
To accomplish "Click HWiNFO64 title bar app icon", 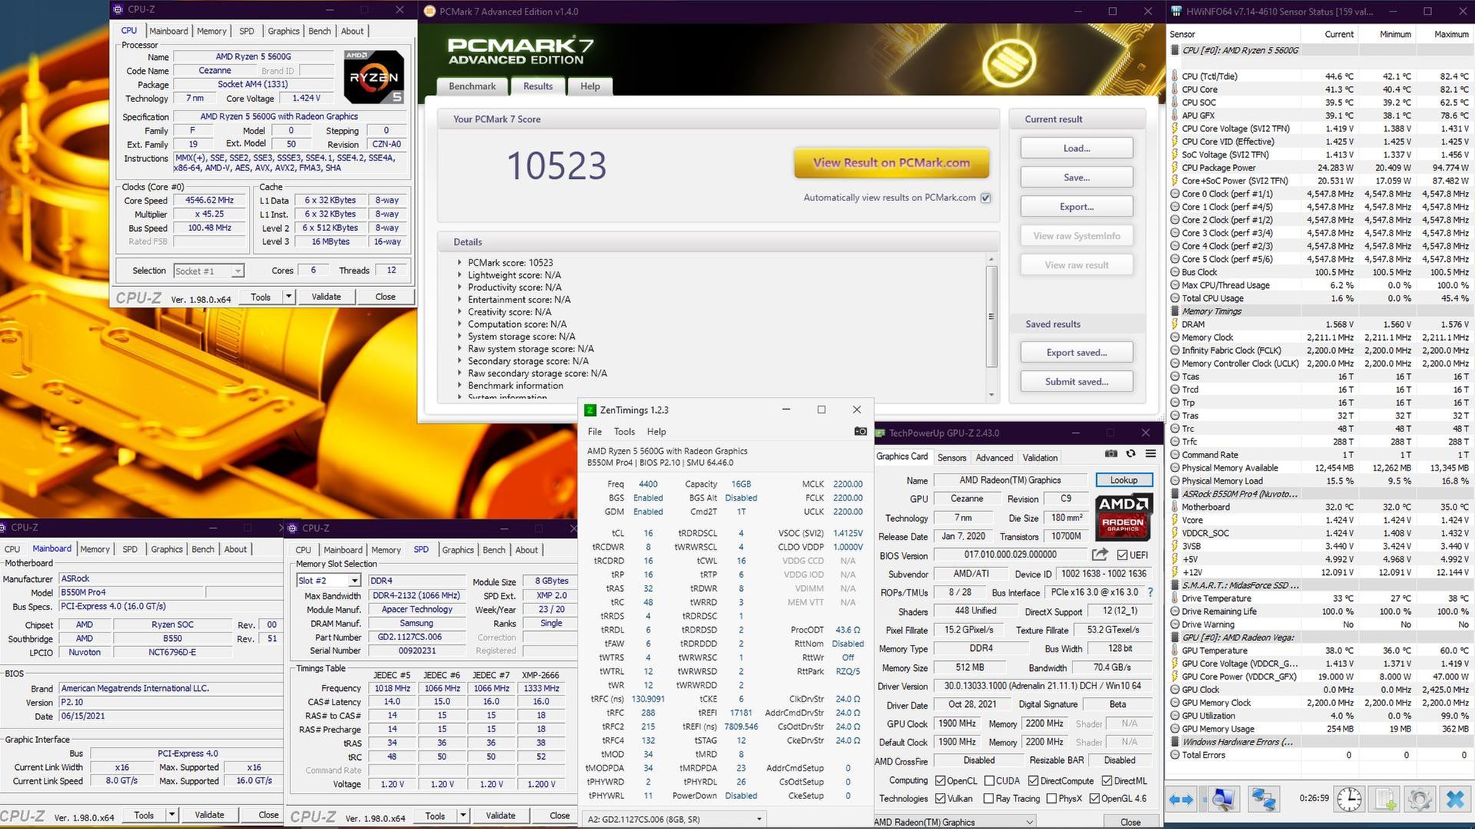I will tap(1176, 12).
